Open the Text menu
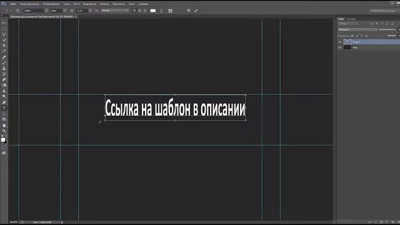400x225 pixels. 76,4
